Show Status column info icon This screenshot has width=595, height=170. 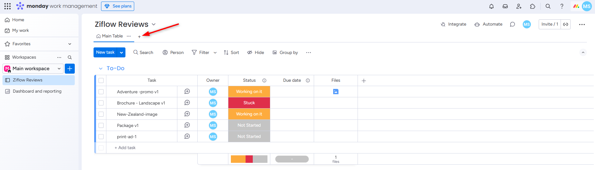tap(264, 80)
